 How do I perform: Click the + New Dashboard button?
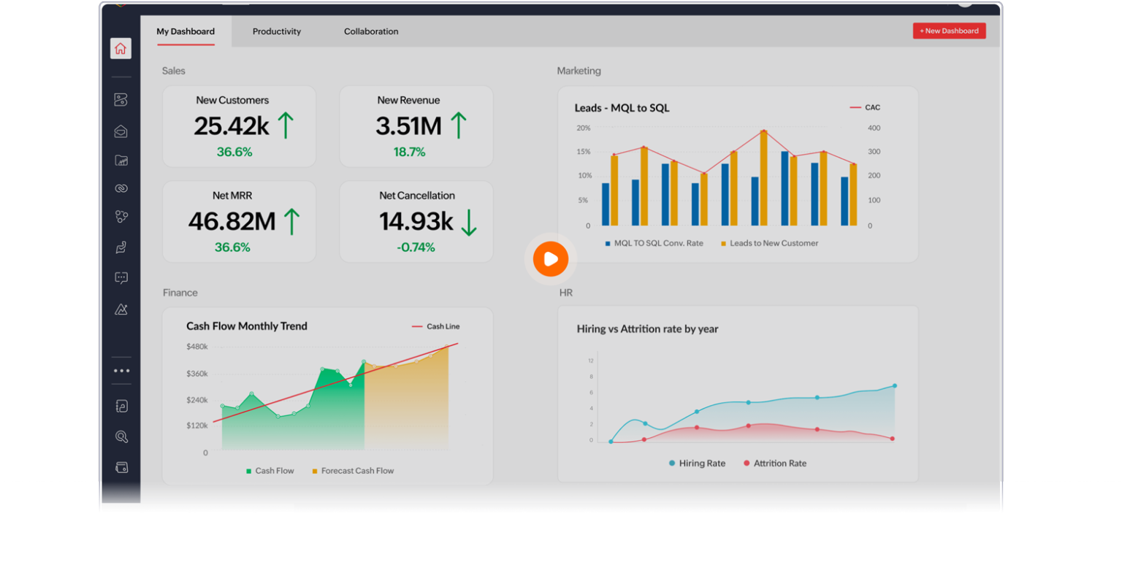pyautogui.click(x=949, y=31)
